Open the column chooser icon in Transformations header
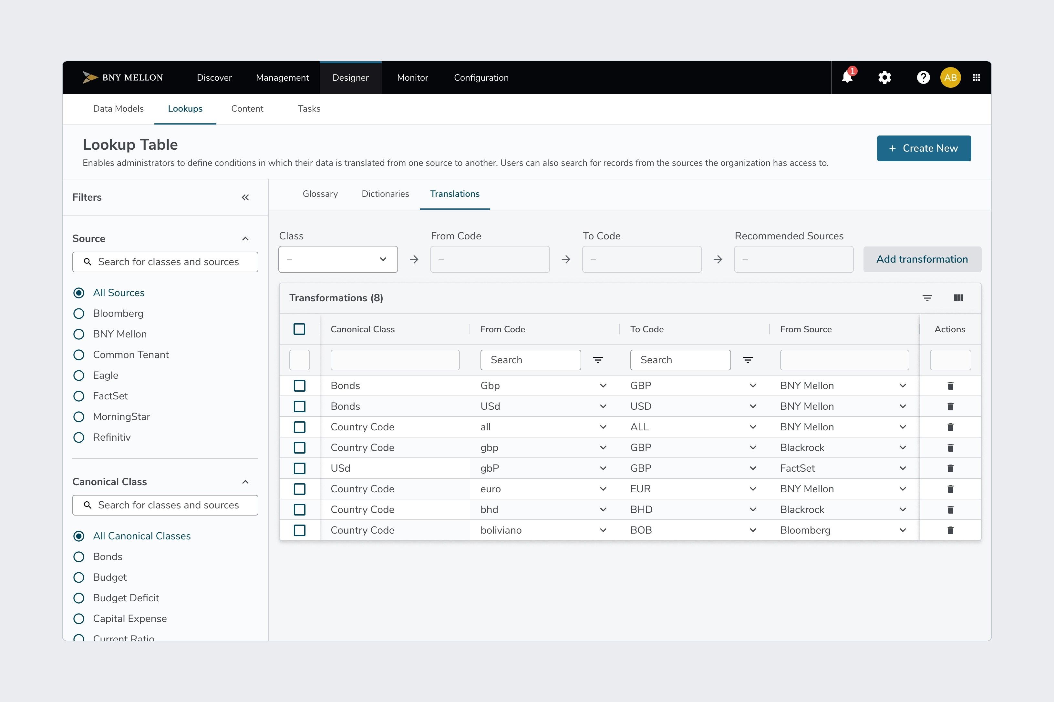Image resolution: width=1054 pixels, height=702 pixels. [958, 298]
